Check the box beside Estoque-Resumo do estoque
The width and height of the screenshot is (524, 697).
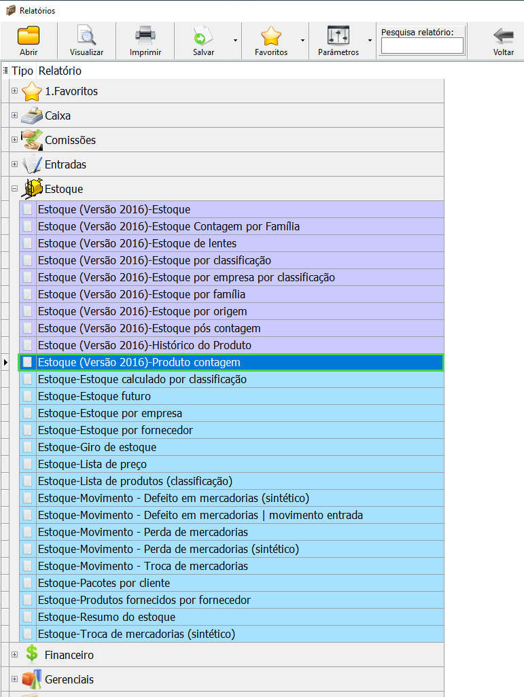pos(27,617)
